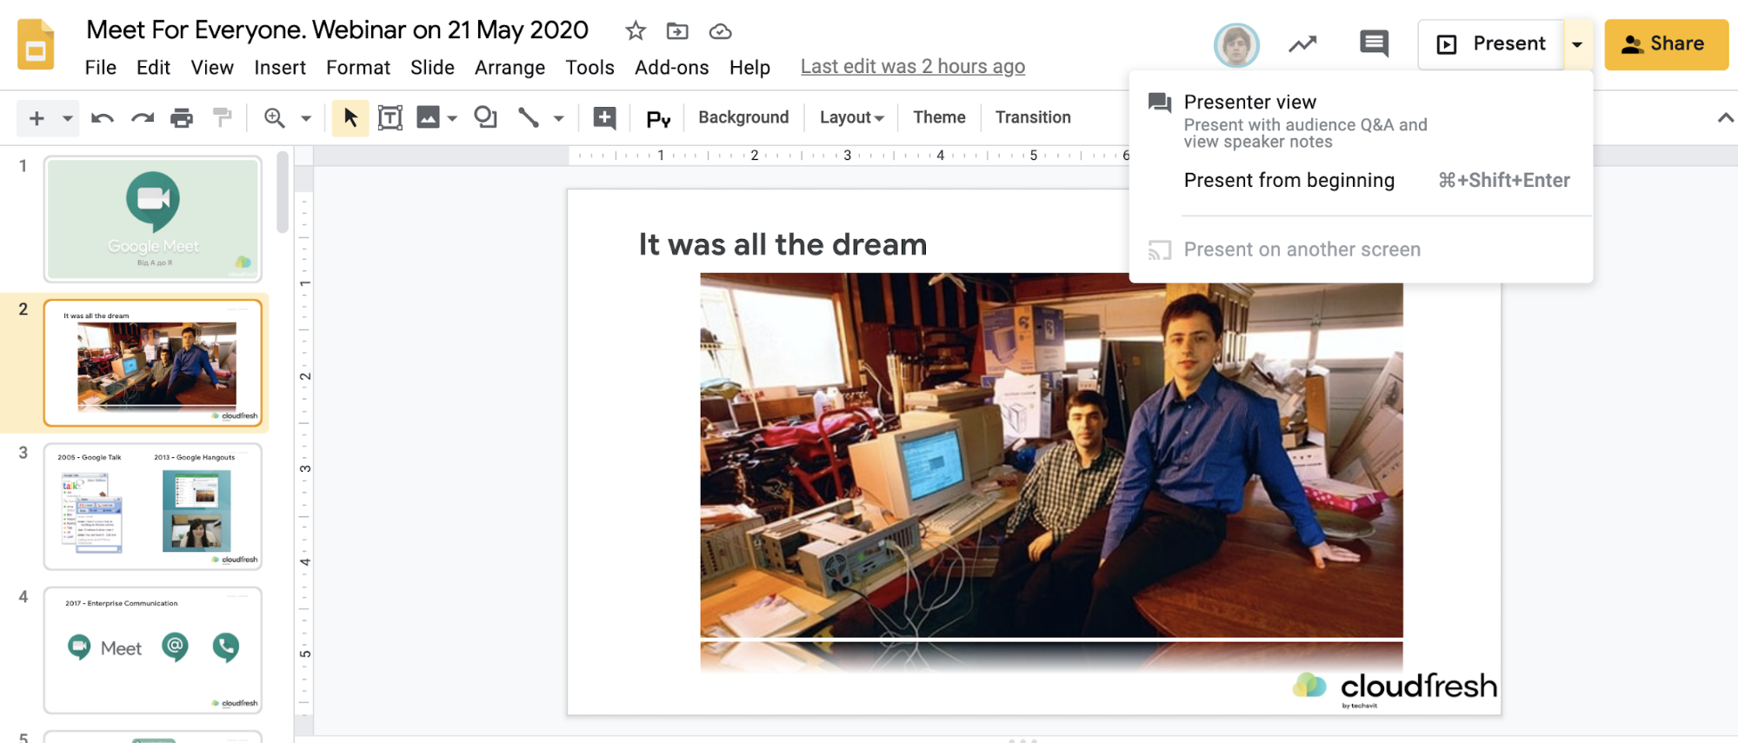Check the cloud save status icon
This screenshot has width=1738, height=743.
[720, 32]
